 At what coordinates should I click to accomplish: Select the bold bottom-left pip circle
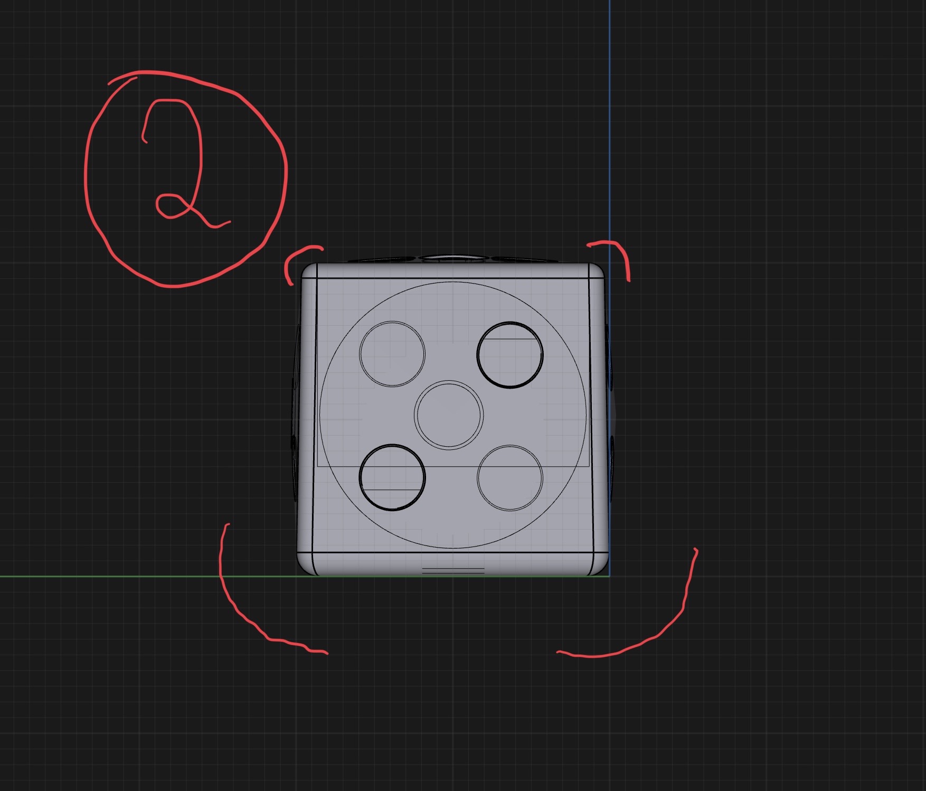(x=392, y=477)
